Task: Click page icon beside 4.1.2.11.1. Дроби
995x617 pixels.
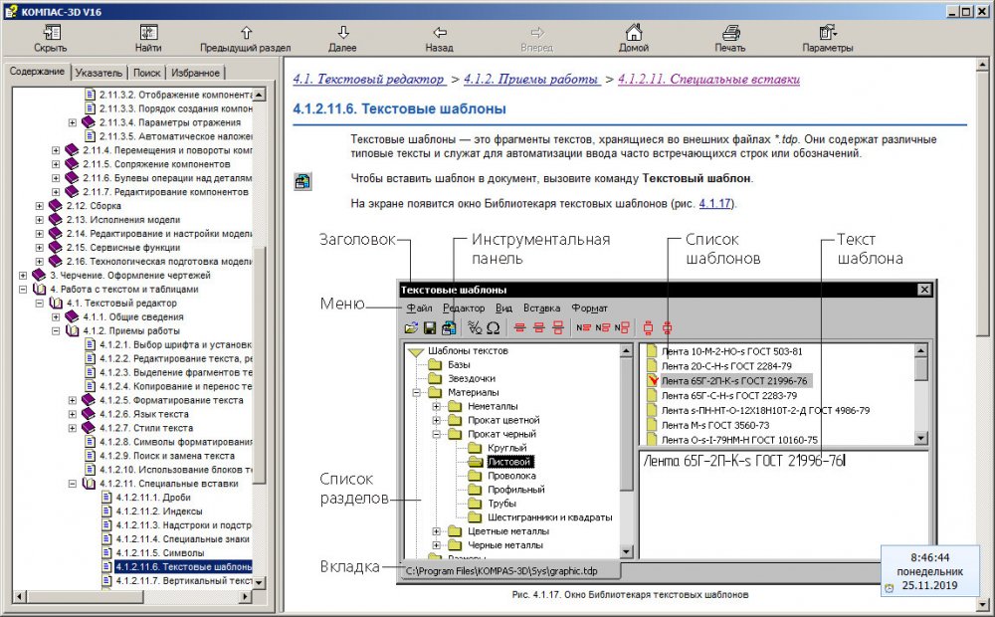Action: point(107,498)
